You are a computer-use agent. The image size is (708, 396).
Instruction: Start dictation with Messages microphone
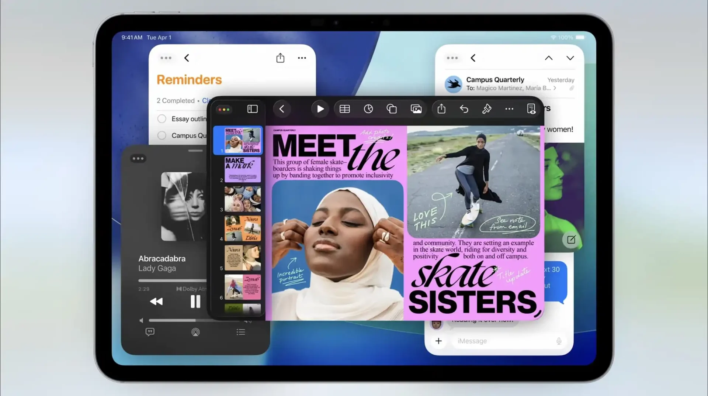pyautogui.click(x=559, y=341)
